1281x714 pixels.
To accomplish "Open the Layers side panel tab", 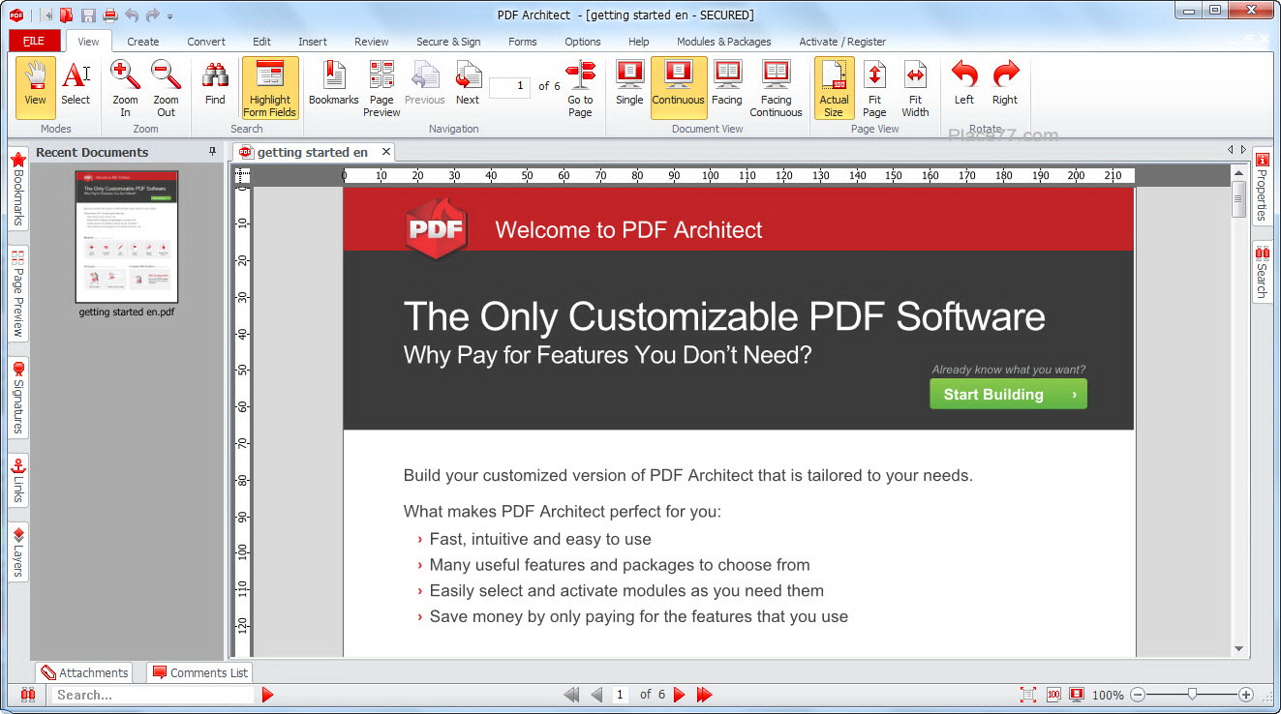I will pyautogui.click(x=17, y=551).
